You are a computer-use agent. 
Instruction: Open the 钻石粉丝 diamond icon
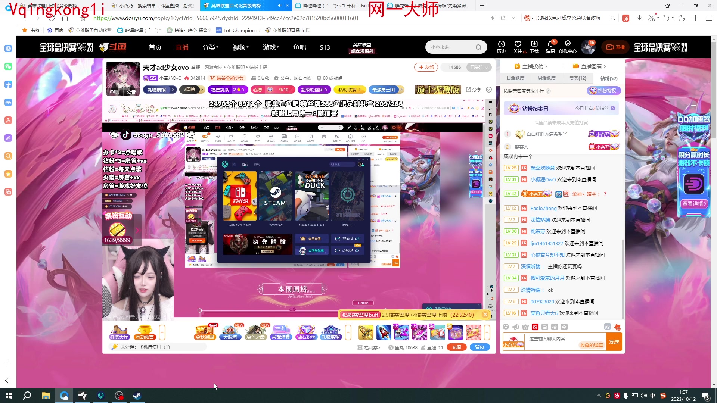click(306, 332)
